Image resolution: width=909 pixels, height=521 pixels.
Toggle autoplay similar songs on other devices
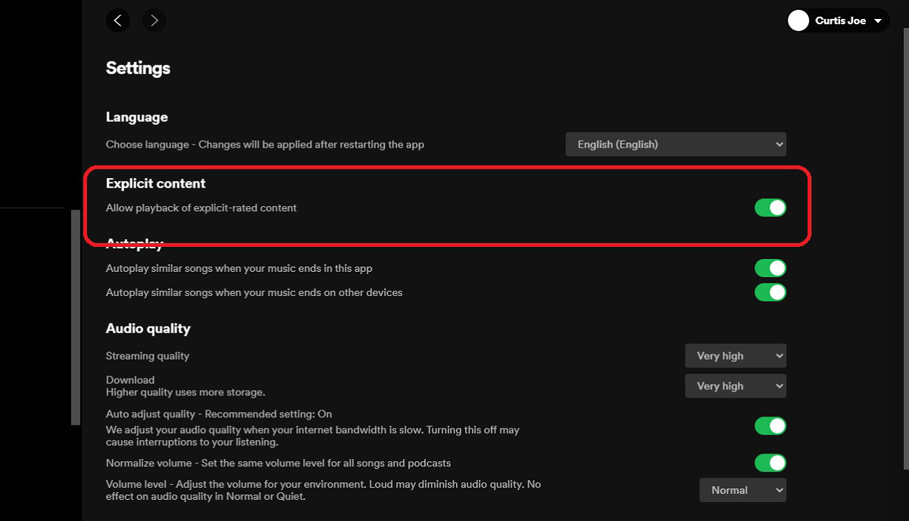click(770, 292)
